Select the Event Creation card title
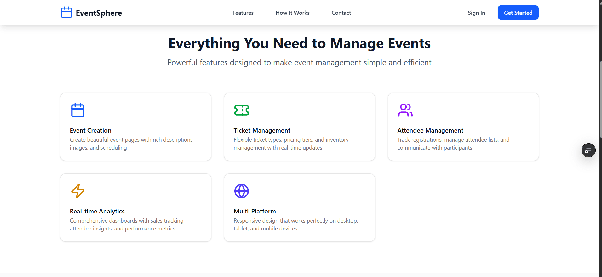The height and width of the screenshot is (277, 602). [x=90, y=130]
